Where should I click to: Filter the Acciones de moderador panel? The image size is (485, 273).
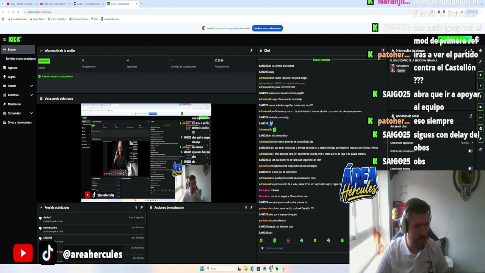(x=246, y=207)
